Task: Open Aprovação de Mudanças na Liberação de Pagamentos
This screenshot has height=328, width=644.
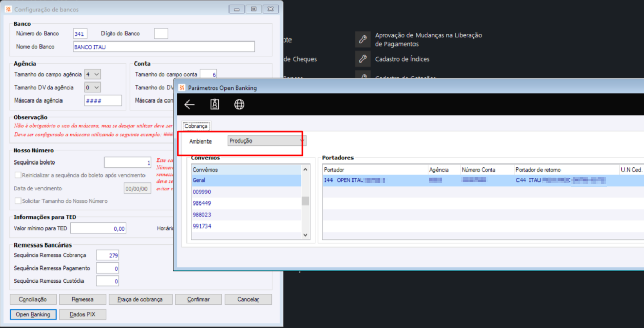Action: 428,39
